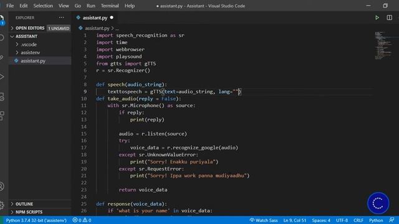Click 'def response(voice_data):' line
The width and height of the screenshot is (399, 224).
coord(132,203)
